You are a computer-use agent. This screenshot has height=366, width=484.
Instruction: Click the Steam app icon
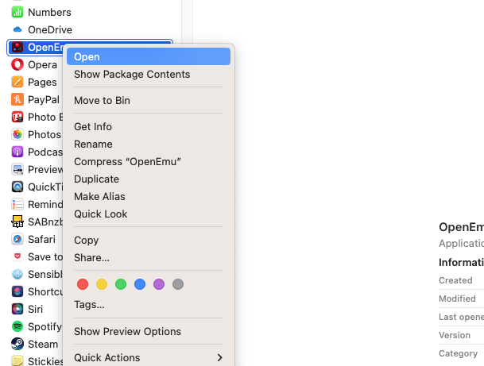pos(17,344)
